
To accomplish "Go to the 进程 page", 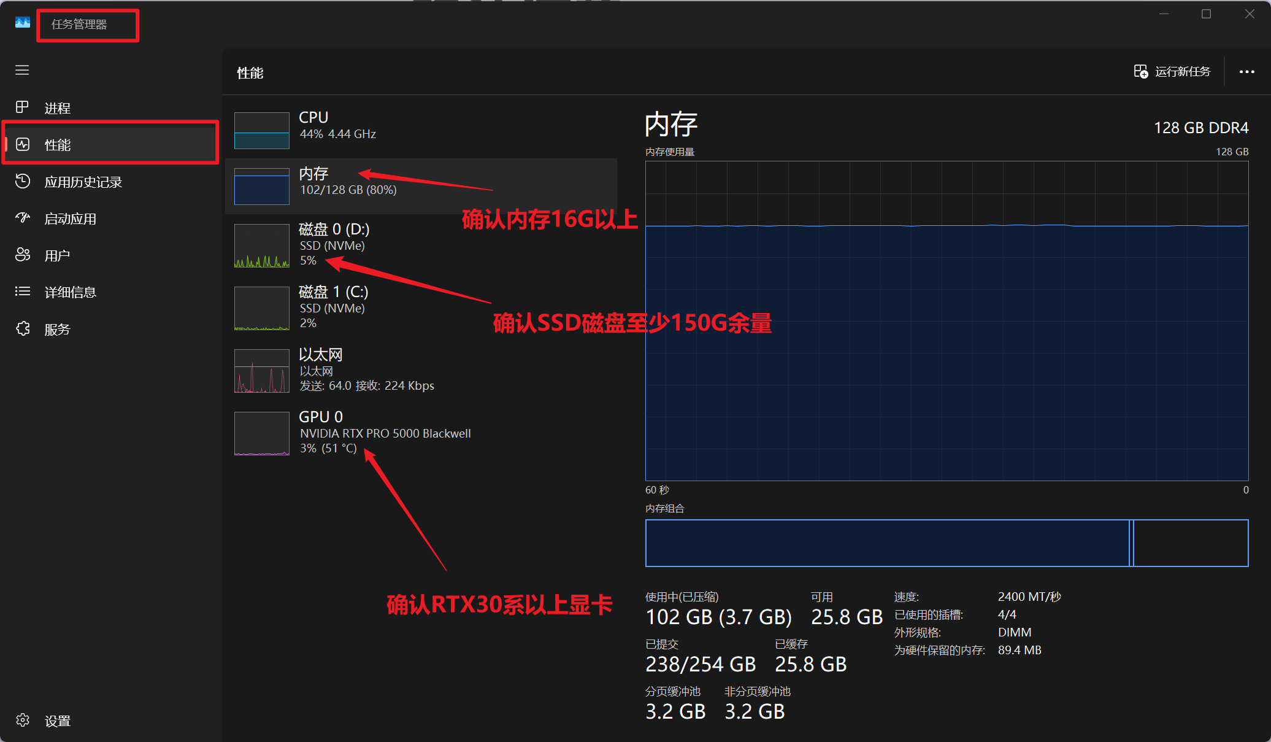I will pyautogui.click(x=110, y=108).
